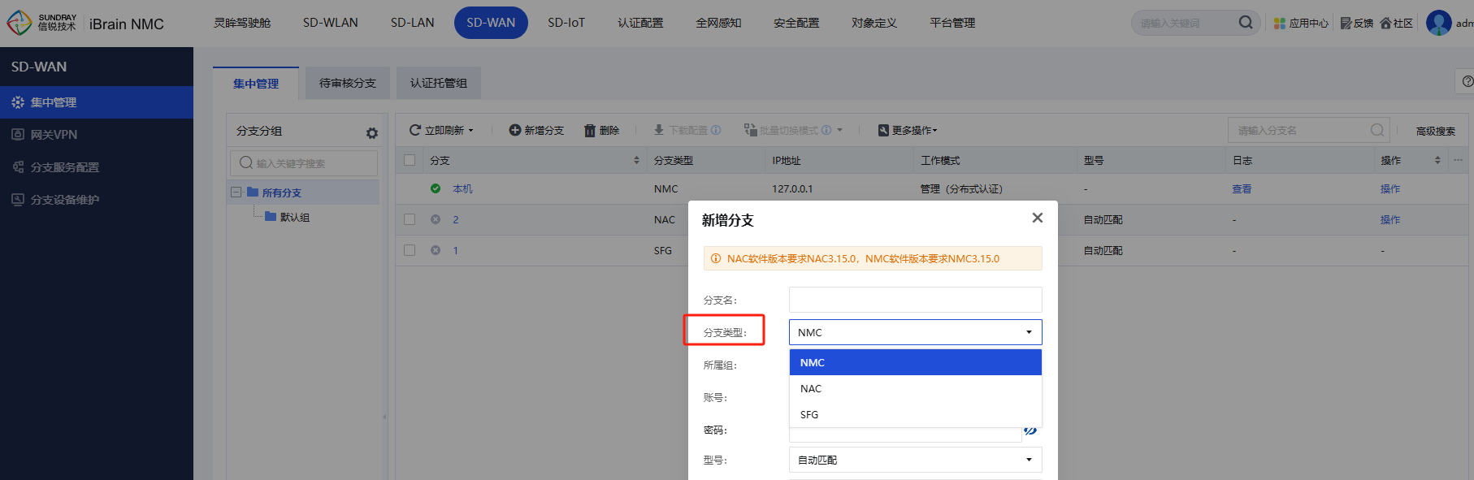This screenshot has height=480, width=1474.
Task: Open the 反馈 feedback page
Action: [1357, 24]
